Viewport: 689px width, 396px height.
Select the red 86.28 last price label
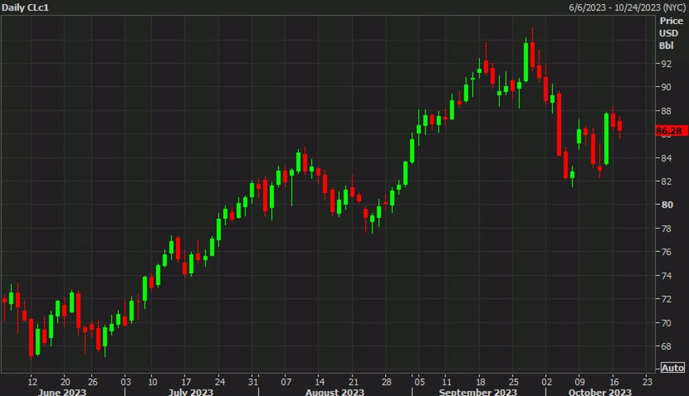671,131
